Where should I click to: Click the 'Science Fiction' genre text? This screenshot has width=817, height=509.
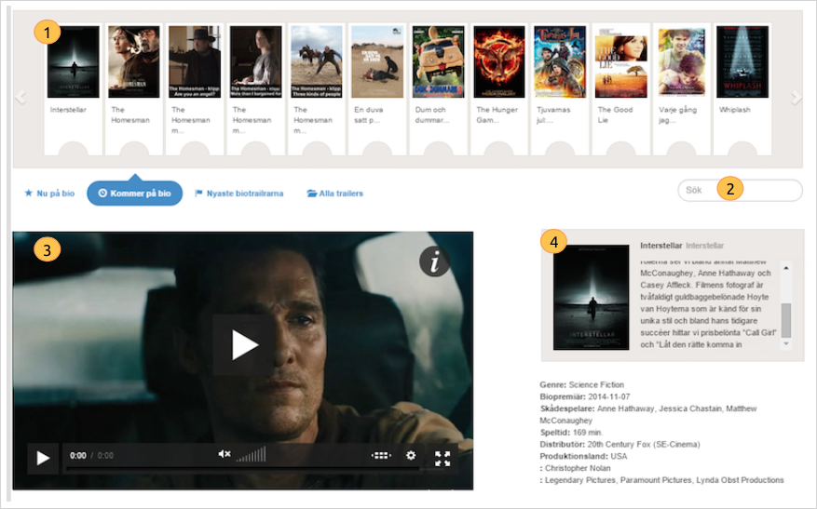[596, 384]
